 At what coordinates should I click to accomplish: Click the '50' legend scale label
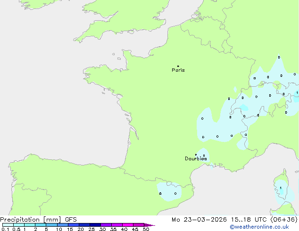pyautogui.click(x=146, y=229)
